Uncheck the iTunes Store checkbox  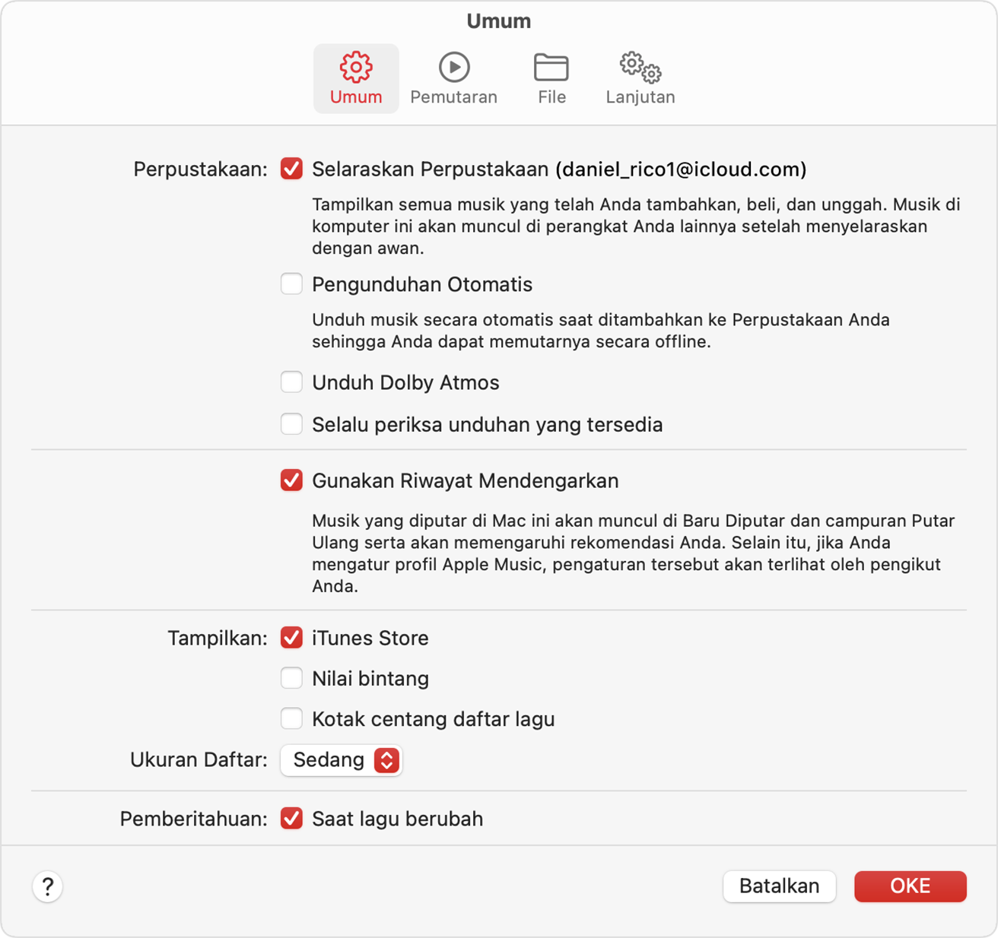pos(291,638)
